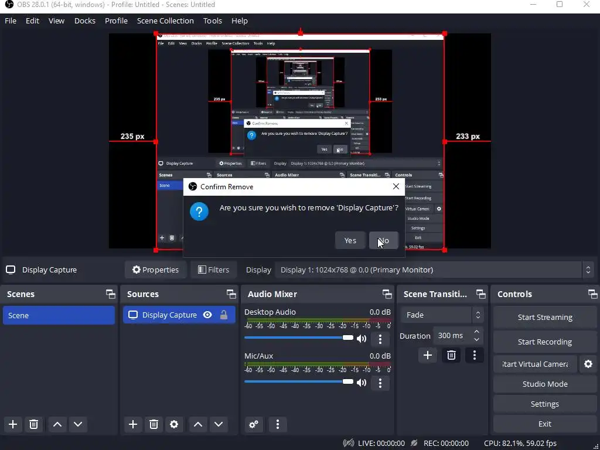Pop out the Audio Mixer dock
The width and height of the screenshot is (600, 450).
(387, 294)
